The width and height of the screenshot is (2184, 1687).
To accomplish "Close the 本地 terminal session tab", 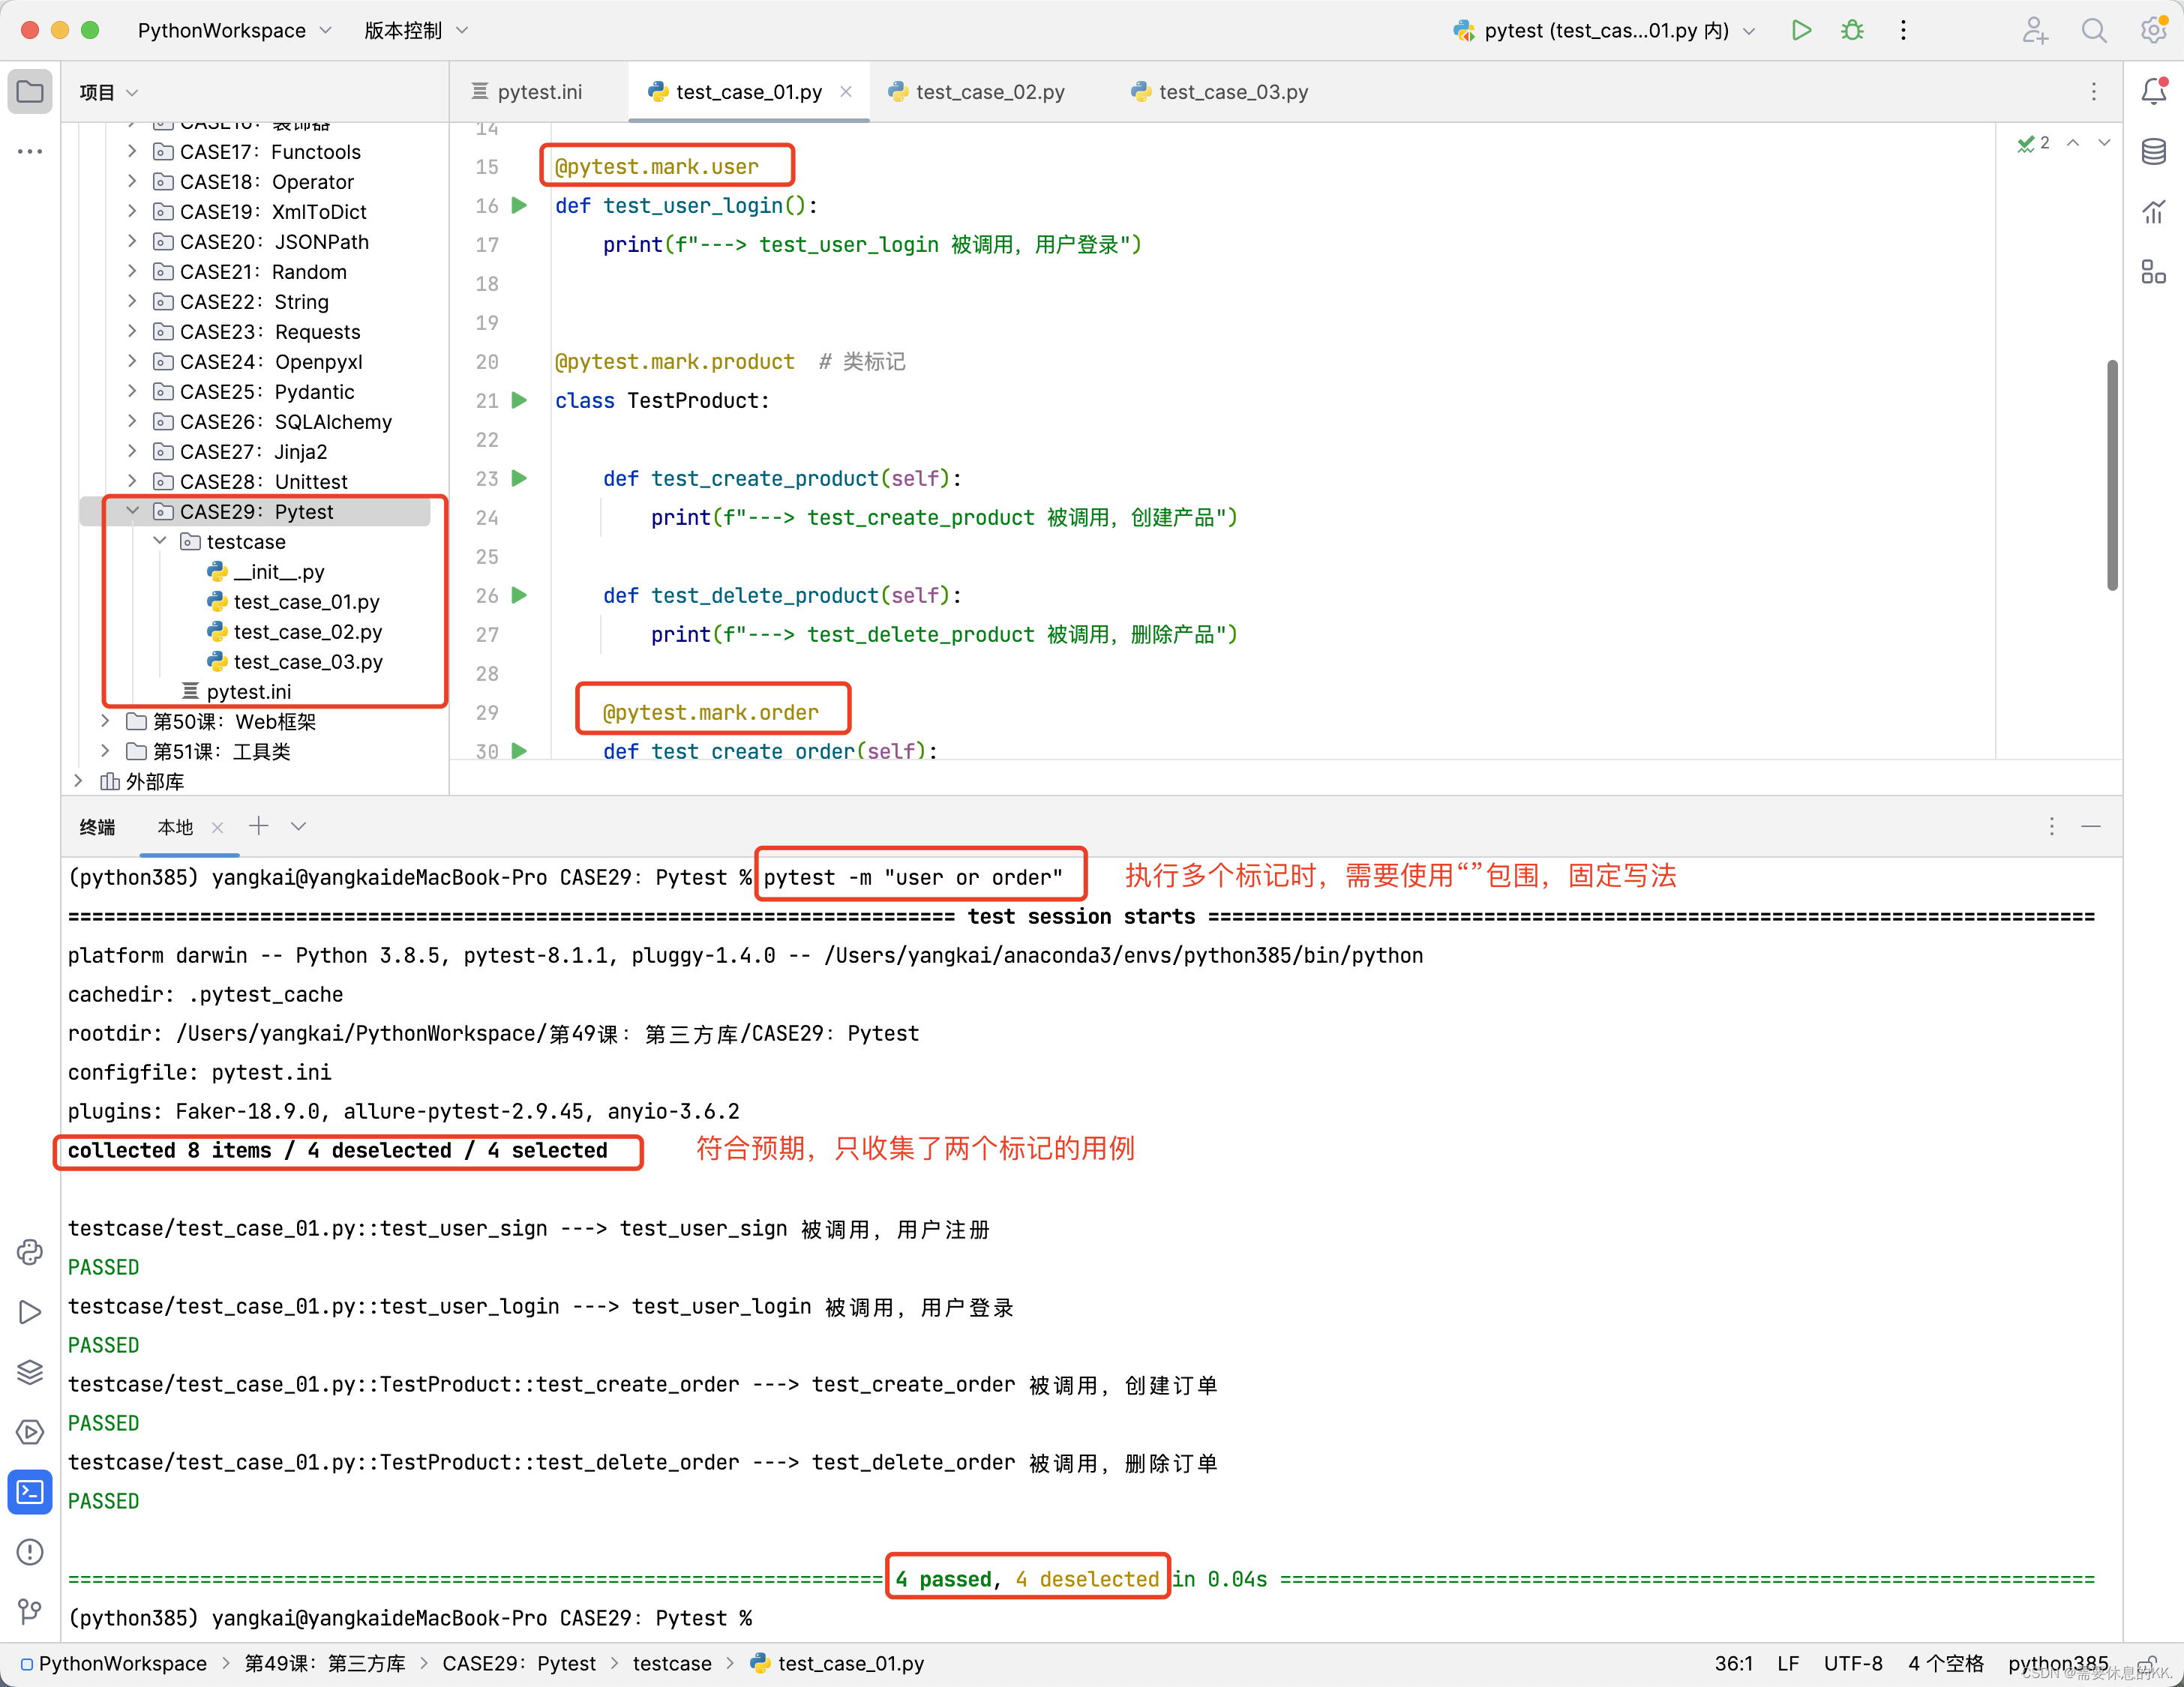I will [x=217, y=828].
